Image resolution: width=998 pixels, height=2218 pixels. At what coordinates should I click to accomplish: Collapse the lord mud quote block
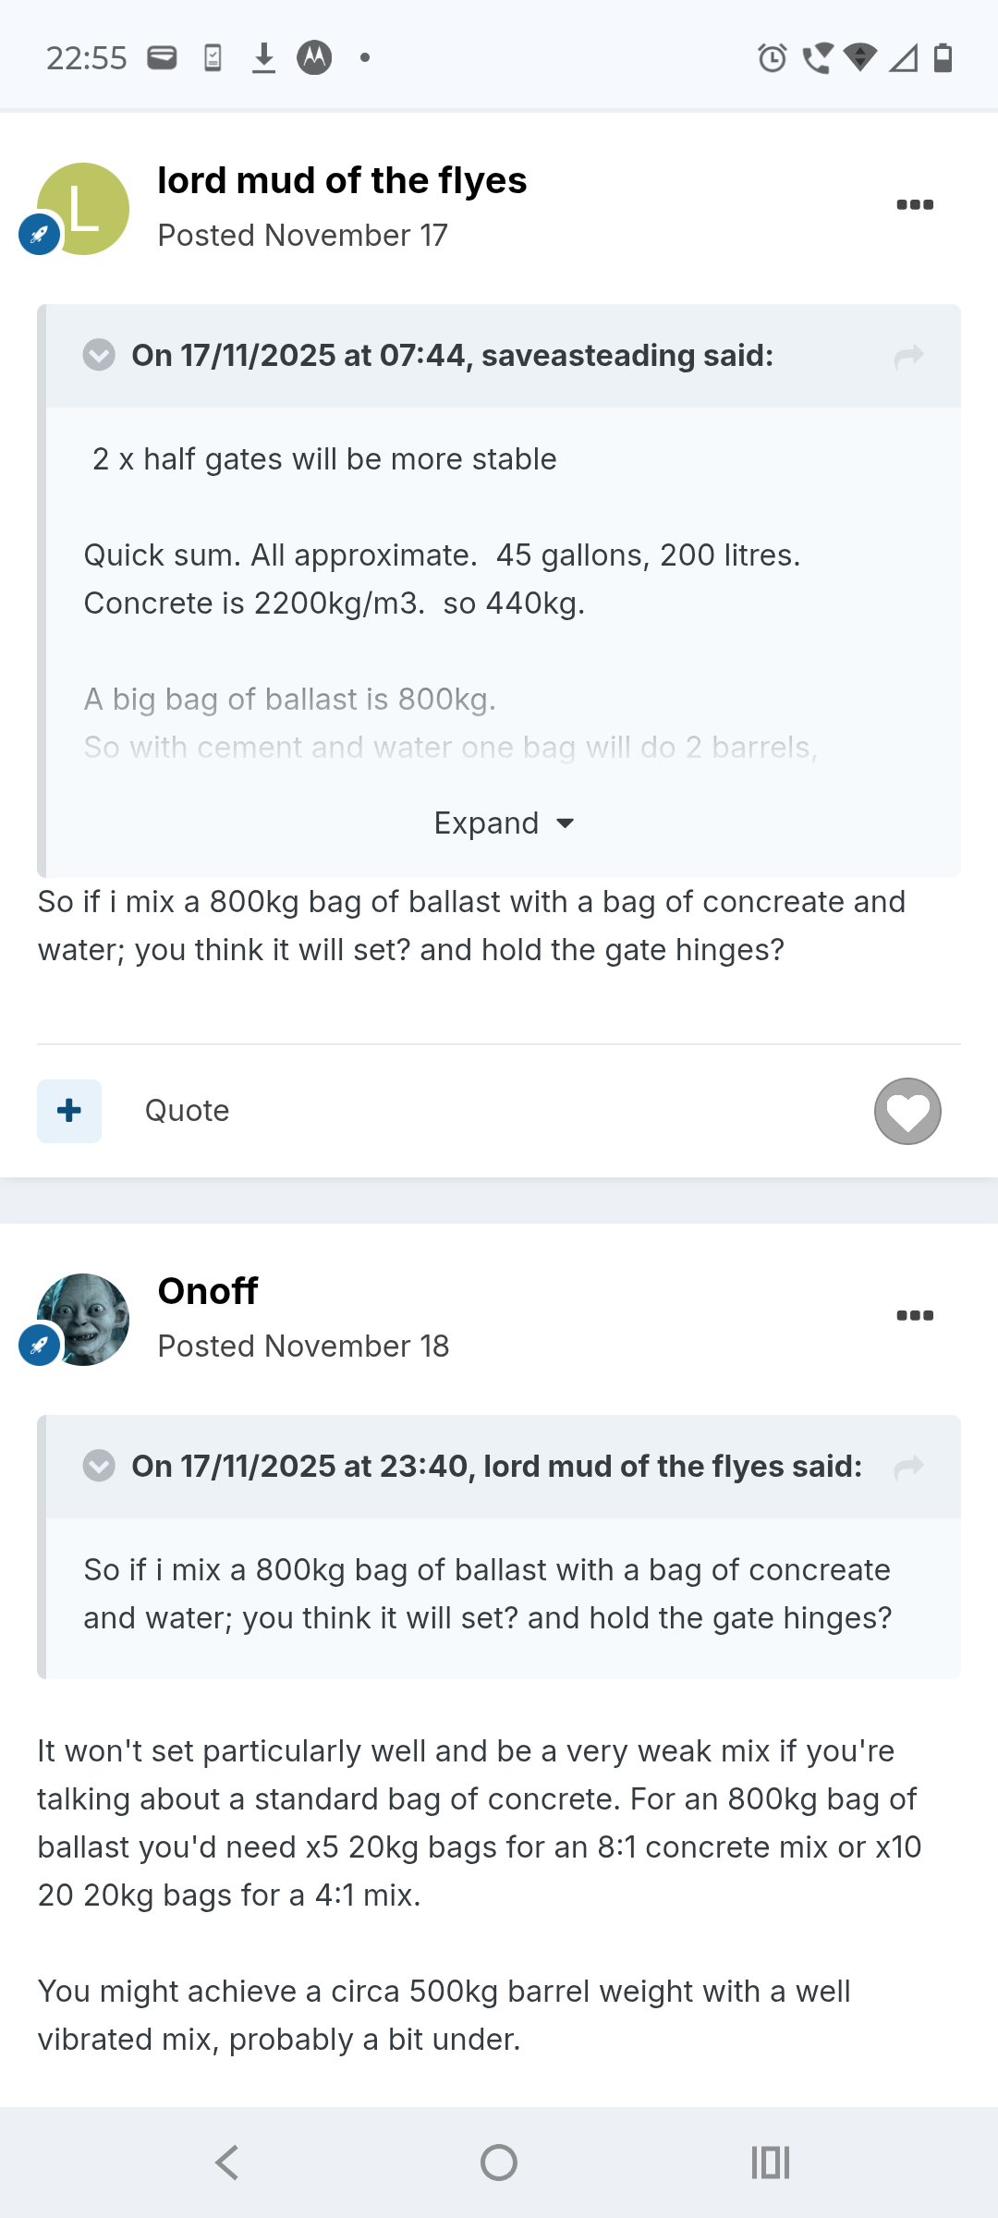pyautogui.click(x=99, y=1467)
